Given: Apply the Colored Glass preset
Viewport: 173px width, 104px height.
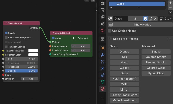Looking at the screenshot, I should click(x=156, y=68).
